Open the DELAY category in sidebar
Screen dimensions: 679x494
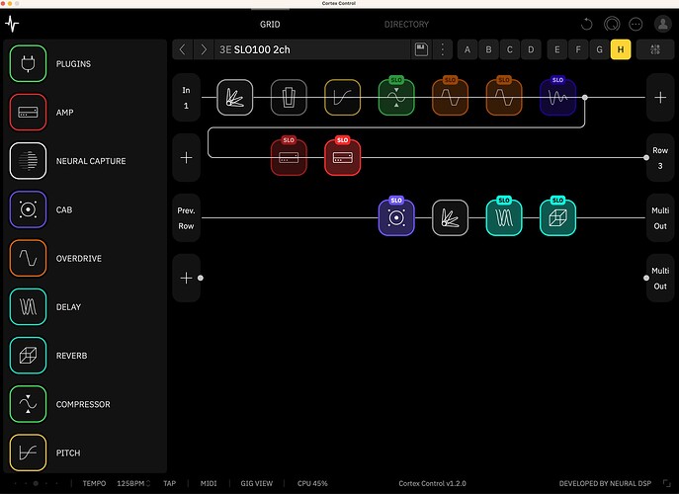coord(28,306)
